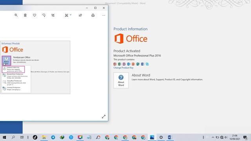251x141 pixels.
Task: Click the displayed Informasi Produk image
Action: click(35, 67)
